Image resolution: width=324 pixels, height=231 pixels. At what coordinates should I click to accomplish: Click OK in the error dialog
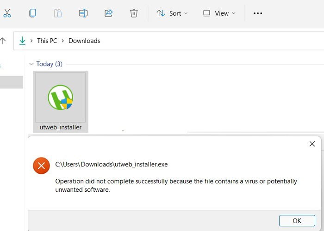click(297, 221)
